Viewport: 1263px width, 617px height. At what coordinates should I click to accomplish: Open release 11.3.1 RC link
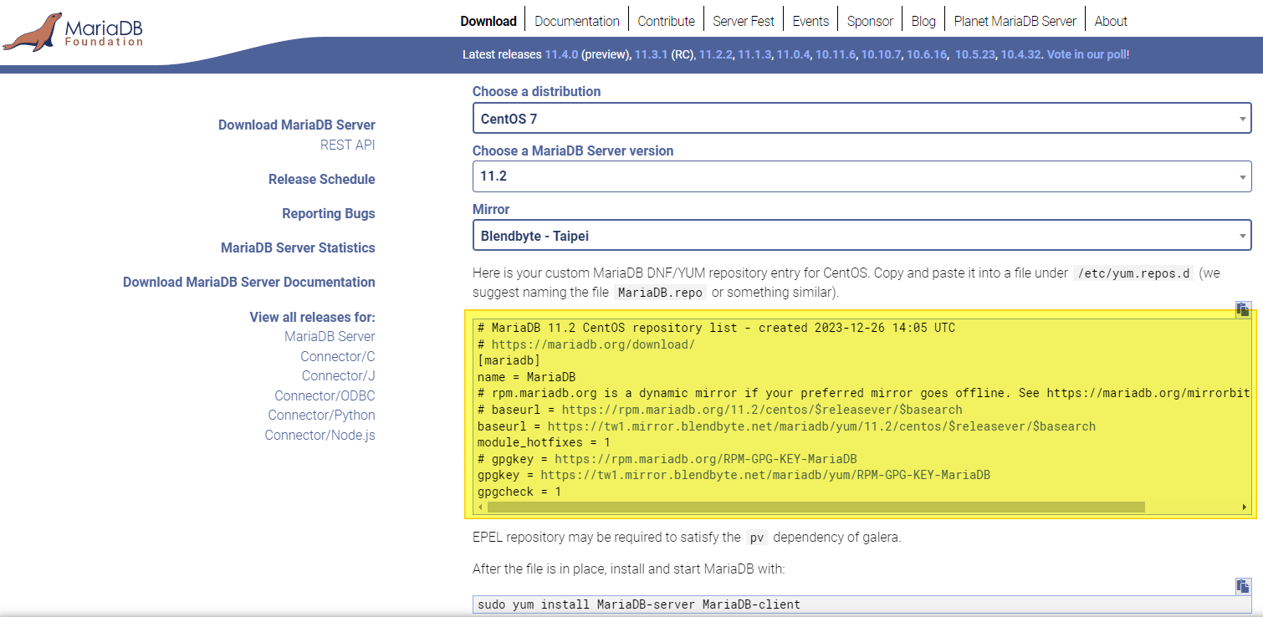pyautogui.click(x=651, y=54)
